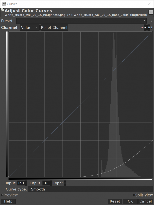Screen dimensions: 154x205
Task: Open the Channel Value dropdown
Action: 29,28
